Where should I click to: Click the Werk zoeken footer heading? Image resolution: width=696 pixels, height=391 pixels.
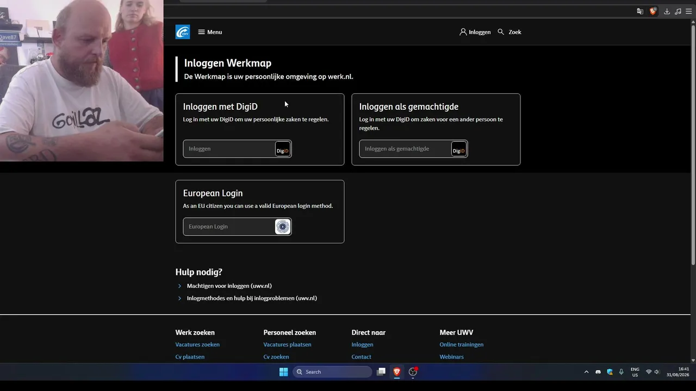click(x=195, y=332)
